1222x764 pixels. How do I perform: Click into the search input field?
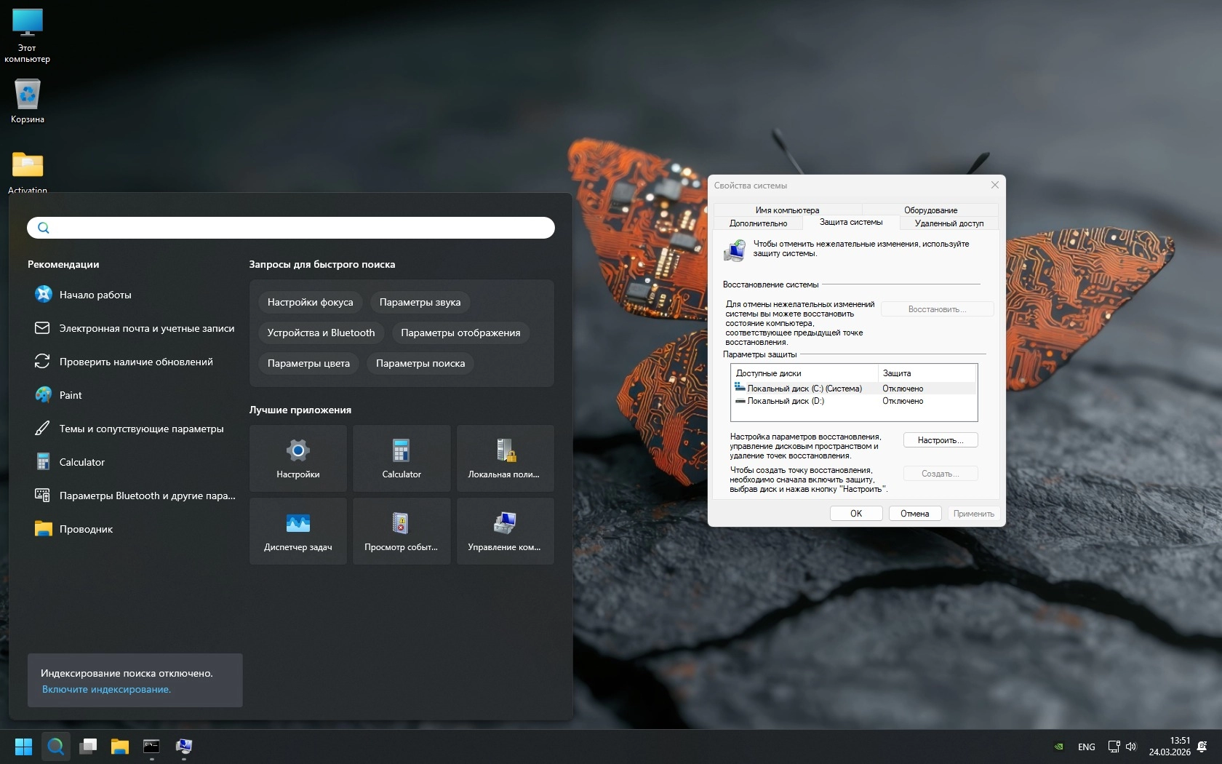click(x=291, y=228)
